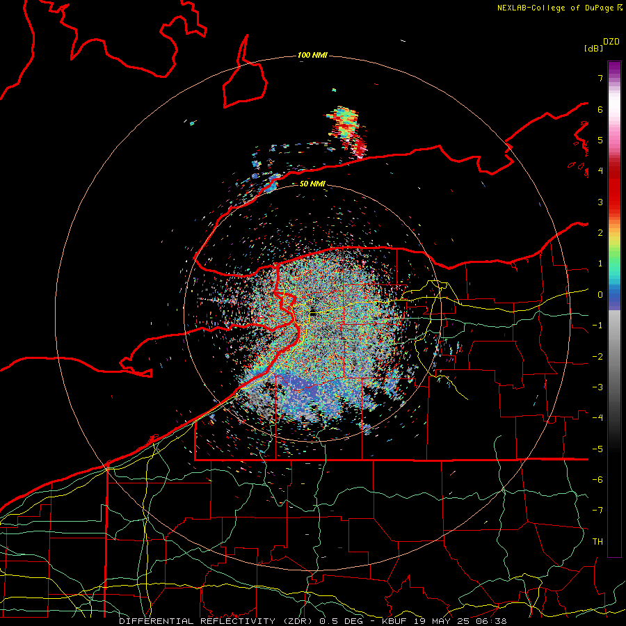
Task: Click the 7 value on color scale
Action: (x=600, y=78)
